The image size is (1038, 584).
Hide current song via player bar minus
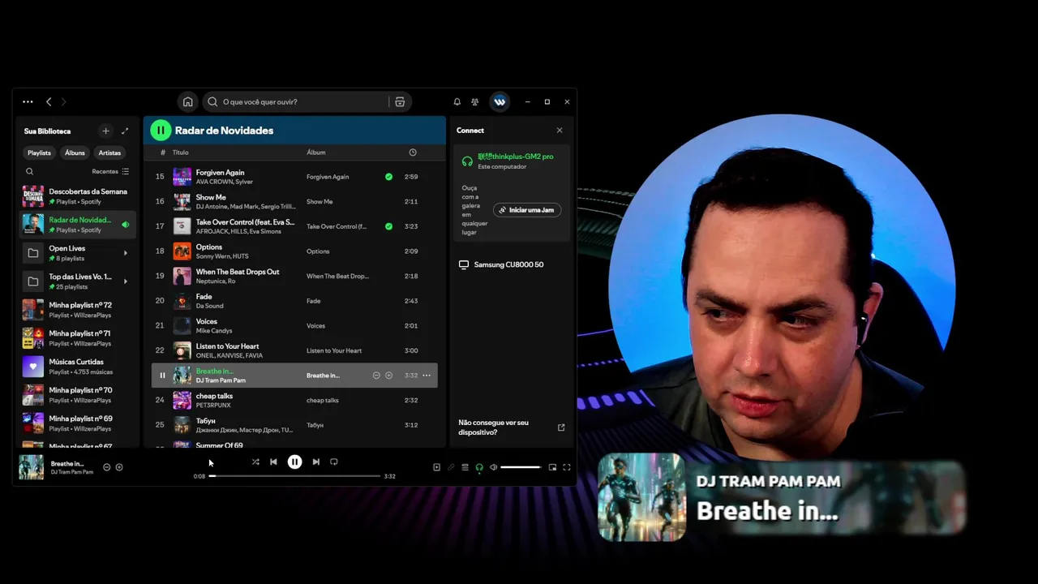pyautogui.click(x=106, y=467)
